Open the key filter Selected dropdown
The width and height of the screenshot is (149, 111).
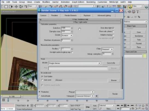[x=107, y=105]
